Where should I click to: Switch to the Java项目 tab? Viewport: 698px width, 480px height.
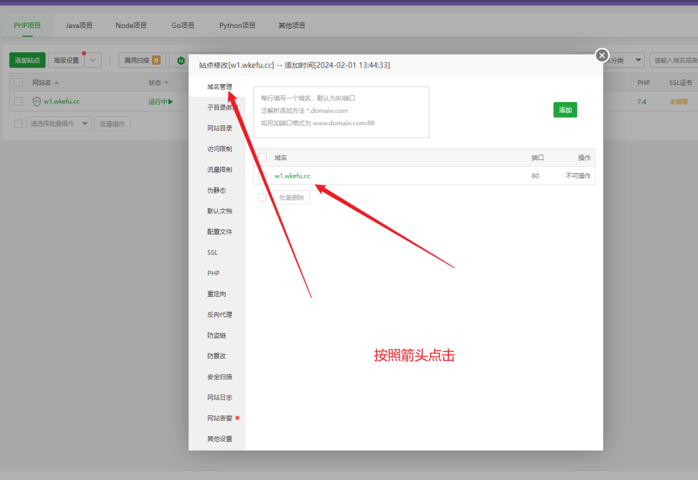[x=79, y=25]
